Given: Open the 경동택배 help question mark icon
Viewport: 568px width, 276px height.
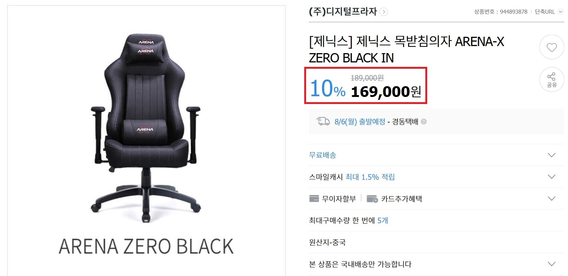Looking at the screenshot, I should click(424, 121).
